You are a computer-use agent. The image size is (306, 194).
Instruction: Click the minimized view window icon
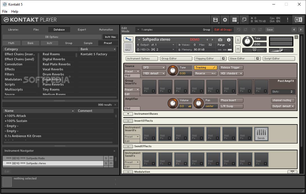(244, 20)
